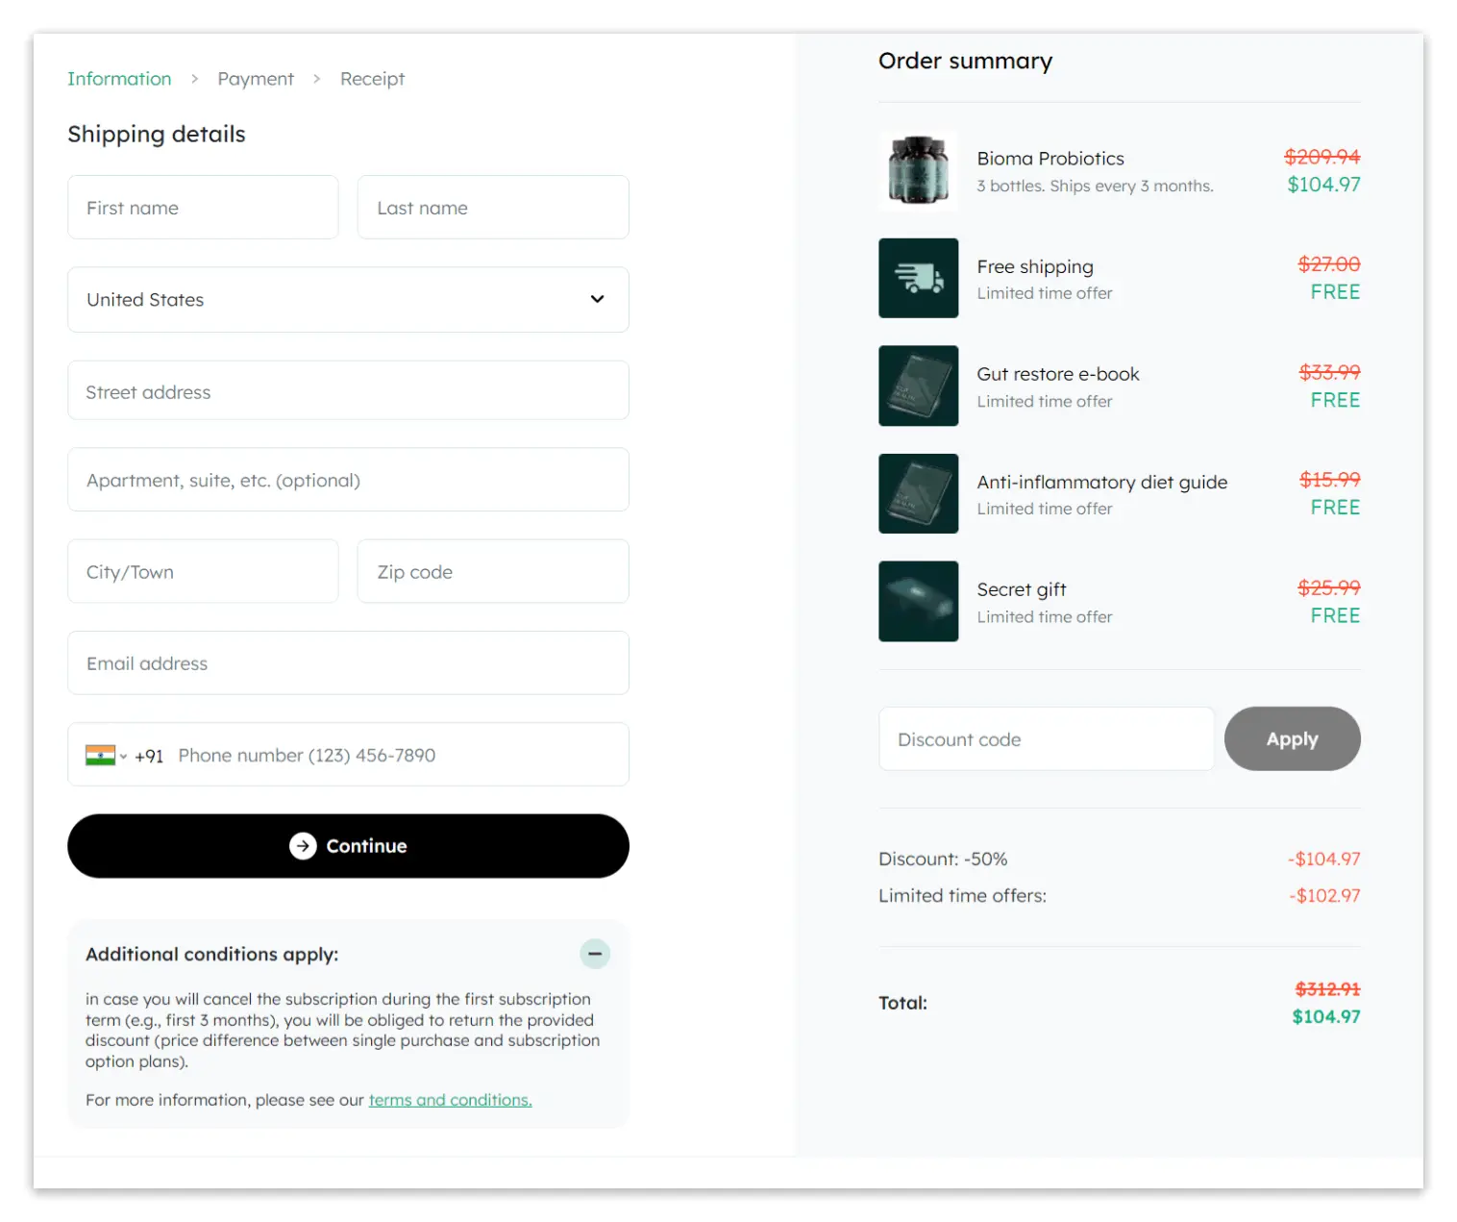Image resolution: width=1457 pixels, height=1222 pixels.
Task: Open the United States country dropdown
Action: (x=348, y=300)
